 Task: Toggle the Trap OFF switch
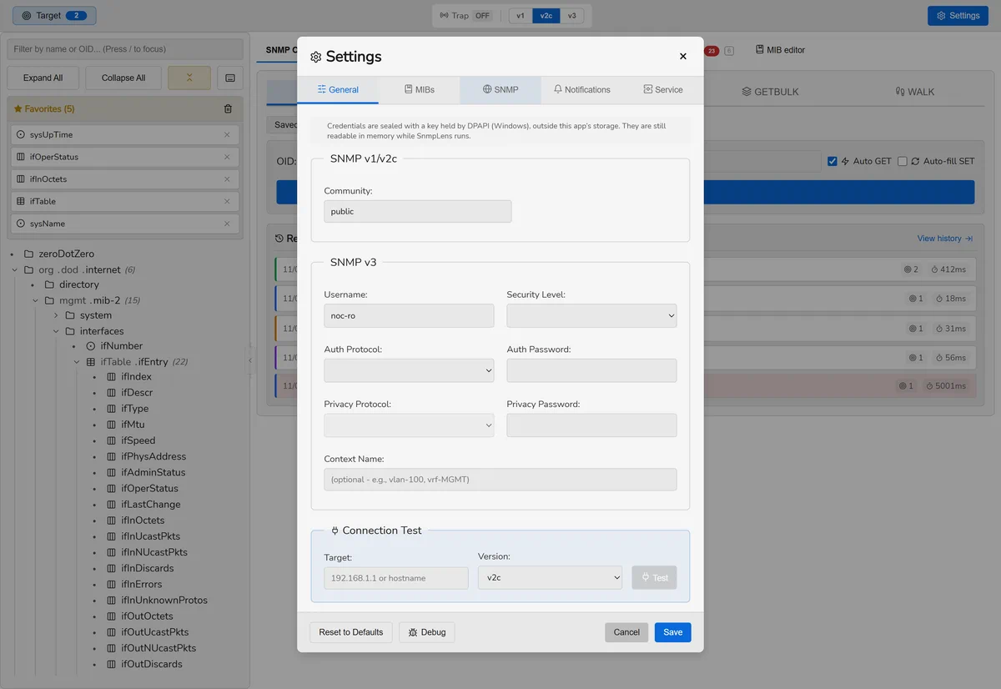482,16
